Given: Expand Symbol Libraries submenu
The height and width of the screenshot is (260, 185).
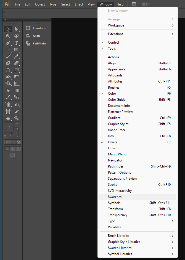Looking at the screenshot, I should [138, 254].
